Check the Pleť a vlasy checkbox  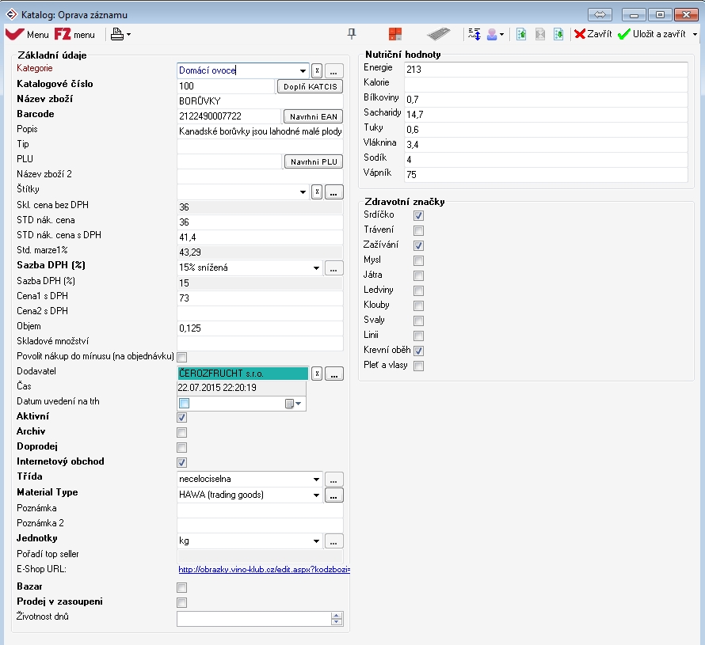418,366
